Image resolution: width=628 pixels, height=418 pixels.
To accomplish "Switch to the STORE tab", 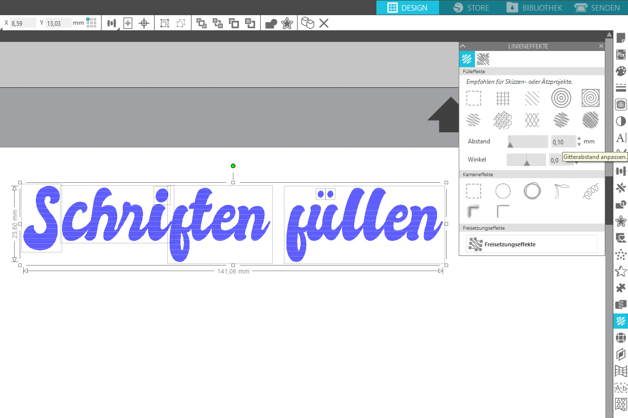I will (x=471, y=8).
